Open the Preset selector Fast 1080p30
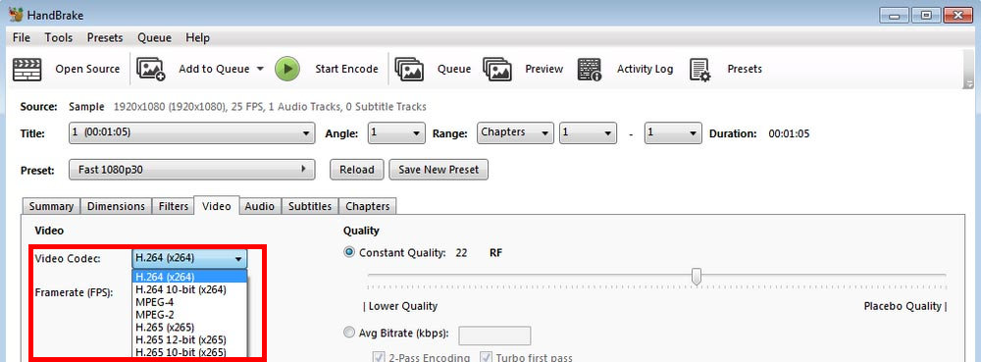Screen dimensions: 981x362 (x=191, y=170)
